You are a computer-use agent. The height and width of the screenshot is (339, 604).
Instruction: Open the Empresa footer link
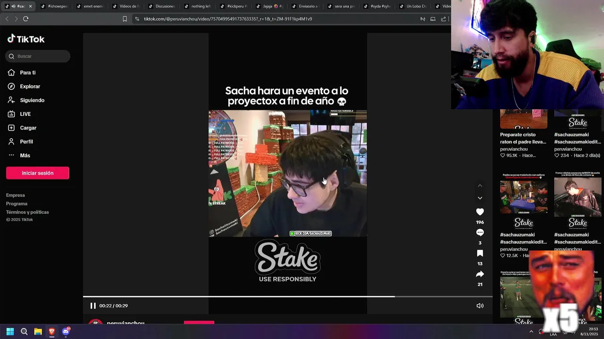pos(16,195)
